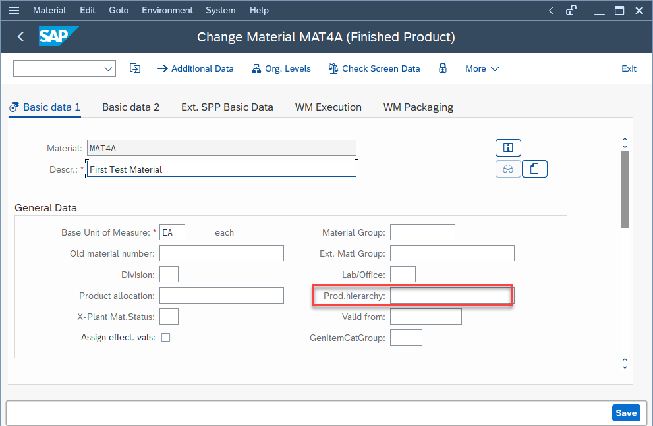Click the highlighted Prod.hierarchy field
The height and width of the screenshot is (426, 653).
click(451, 296)
